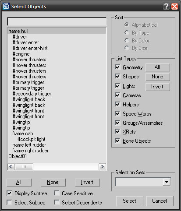Click the 3ds Max logo icon in title bar
Viewport: 181px width, 211px height.
pos(6,7)
